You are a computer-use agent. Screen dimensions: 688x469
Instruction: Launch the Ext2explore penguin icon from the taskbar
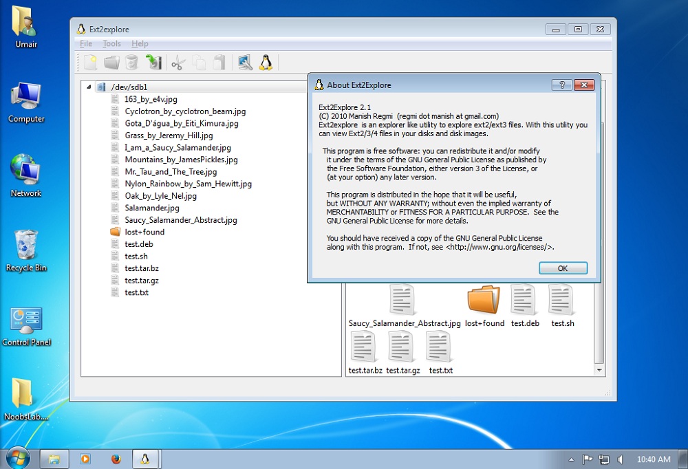[145, 458]
